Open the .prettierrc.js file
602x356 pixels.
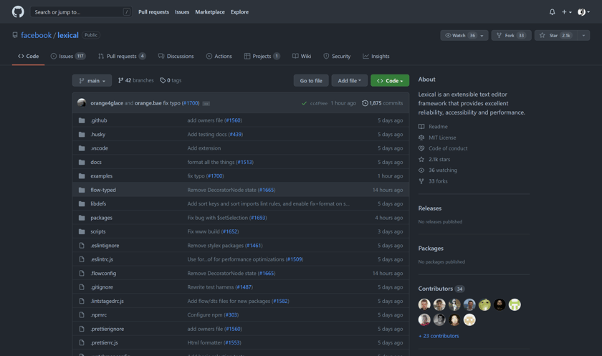coord(104,342)
